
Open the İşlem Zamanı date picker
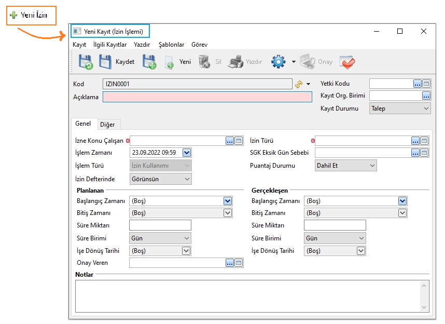click(187, 153)
